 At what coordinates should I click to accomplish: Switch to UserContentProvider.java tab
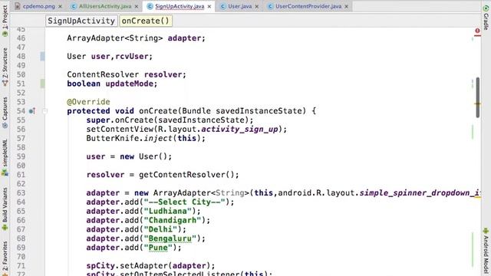click(x=308, y=6)
